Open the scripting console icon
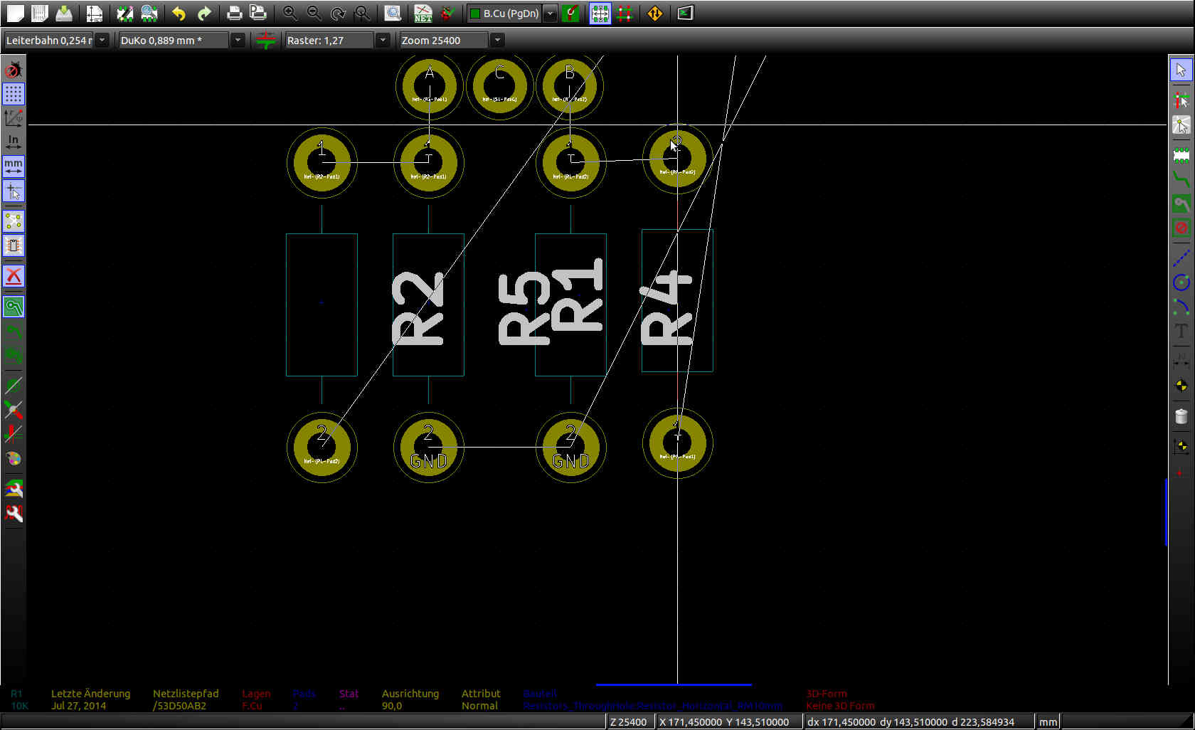 [x=685, y=13]
